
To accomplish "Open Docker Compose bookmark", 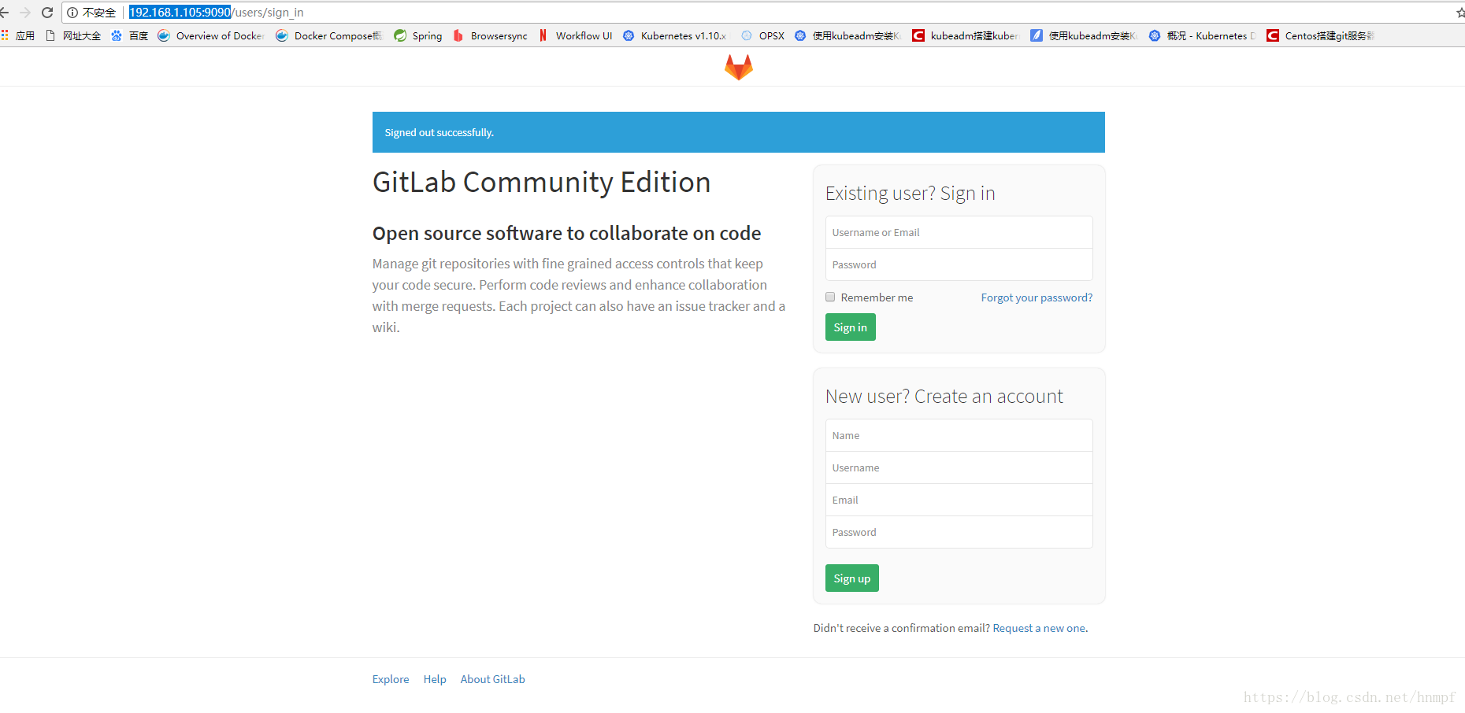I will tap(328, 35).
